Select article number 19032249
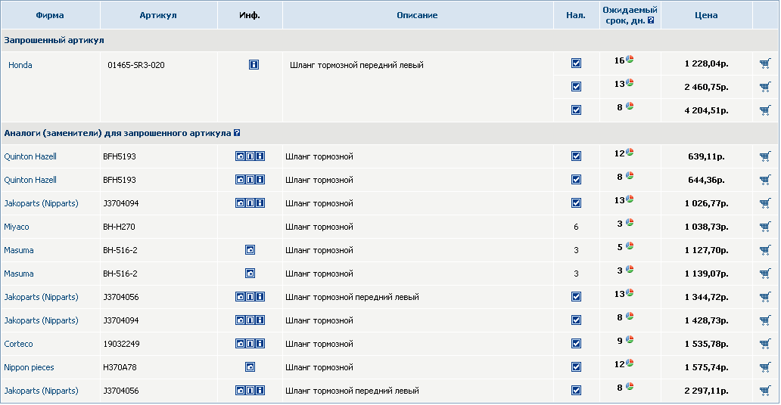 tap(122, 344)
